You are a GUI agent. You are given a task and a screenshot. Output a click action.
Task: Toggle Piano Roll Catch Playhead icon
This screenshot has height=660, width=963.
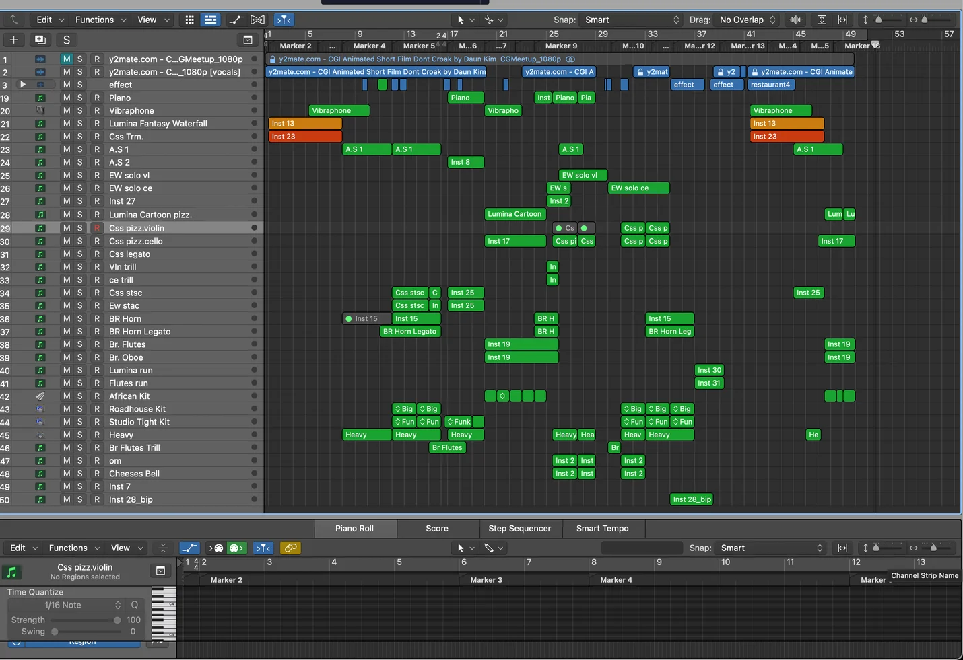tap(263, 548)
